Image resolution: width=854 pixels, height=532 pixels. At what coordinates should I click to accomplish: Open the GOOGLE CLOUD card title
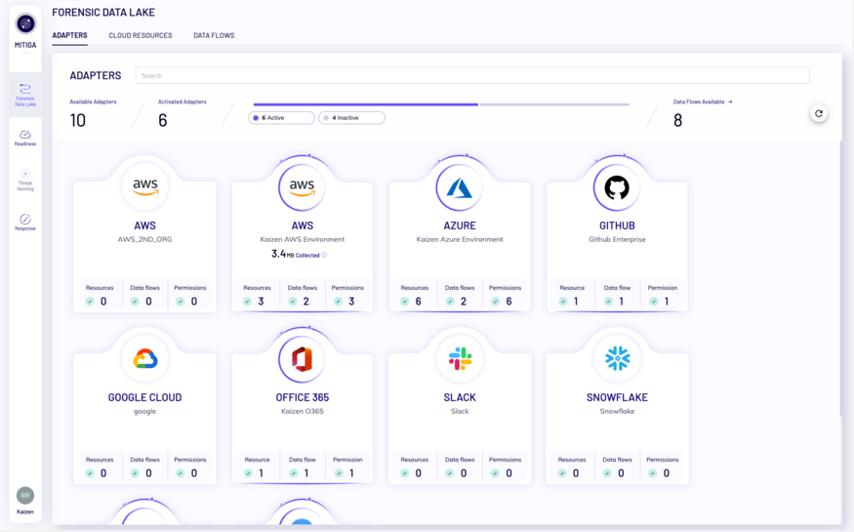pyautogui.click(x=144, y=397)
